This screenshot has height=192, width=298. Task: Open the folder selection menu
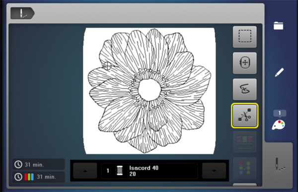click(279, 26)
